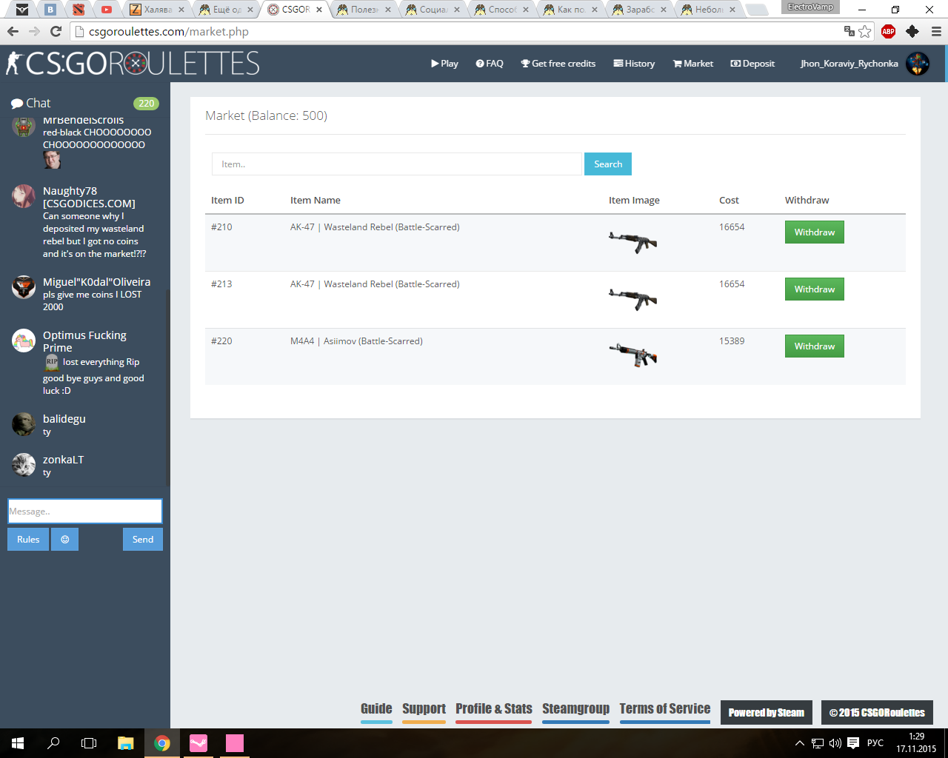Open the Steamgroup footer link

(x=576, y=710)
